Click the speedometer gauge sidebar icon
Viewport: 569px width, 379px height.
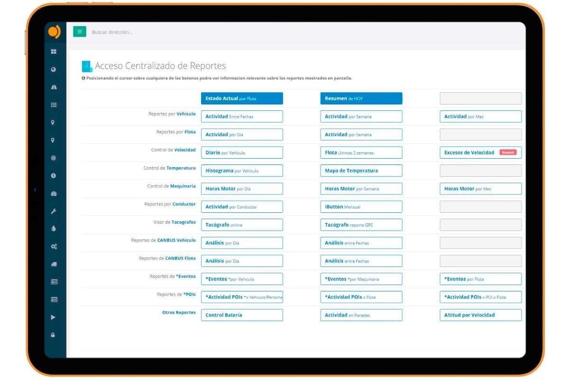[x=53, y=194]
